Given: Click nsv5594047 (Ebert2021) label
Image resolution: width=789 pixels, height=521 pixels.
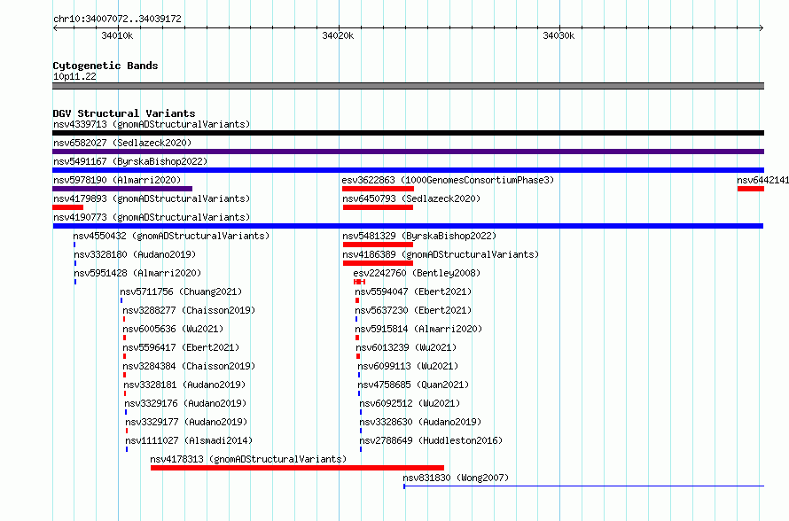Looking at the screenshot, I should (413, 292).
